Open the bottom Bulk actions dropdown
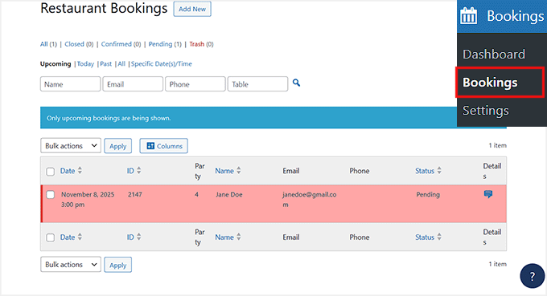Image resolution: width=547 pixels, height=296 pixels. tap(71, 265)
